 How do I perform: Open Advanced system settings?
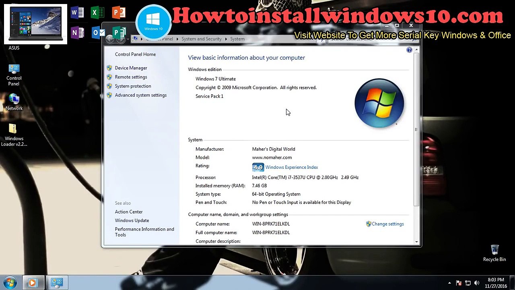click(x=140, y=95)
